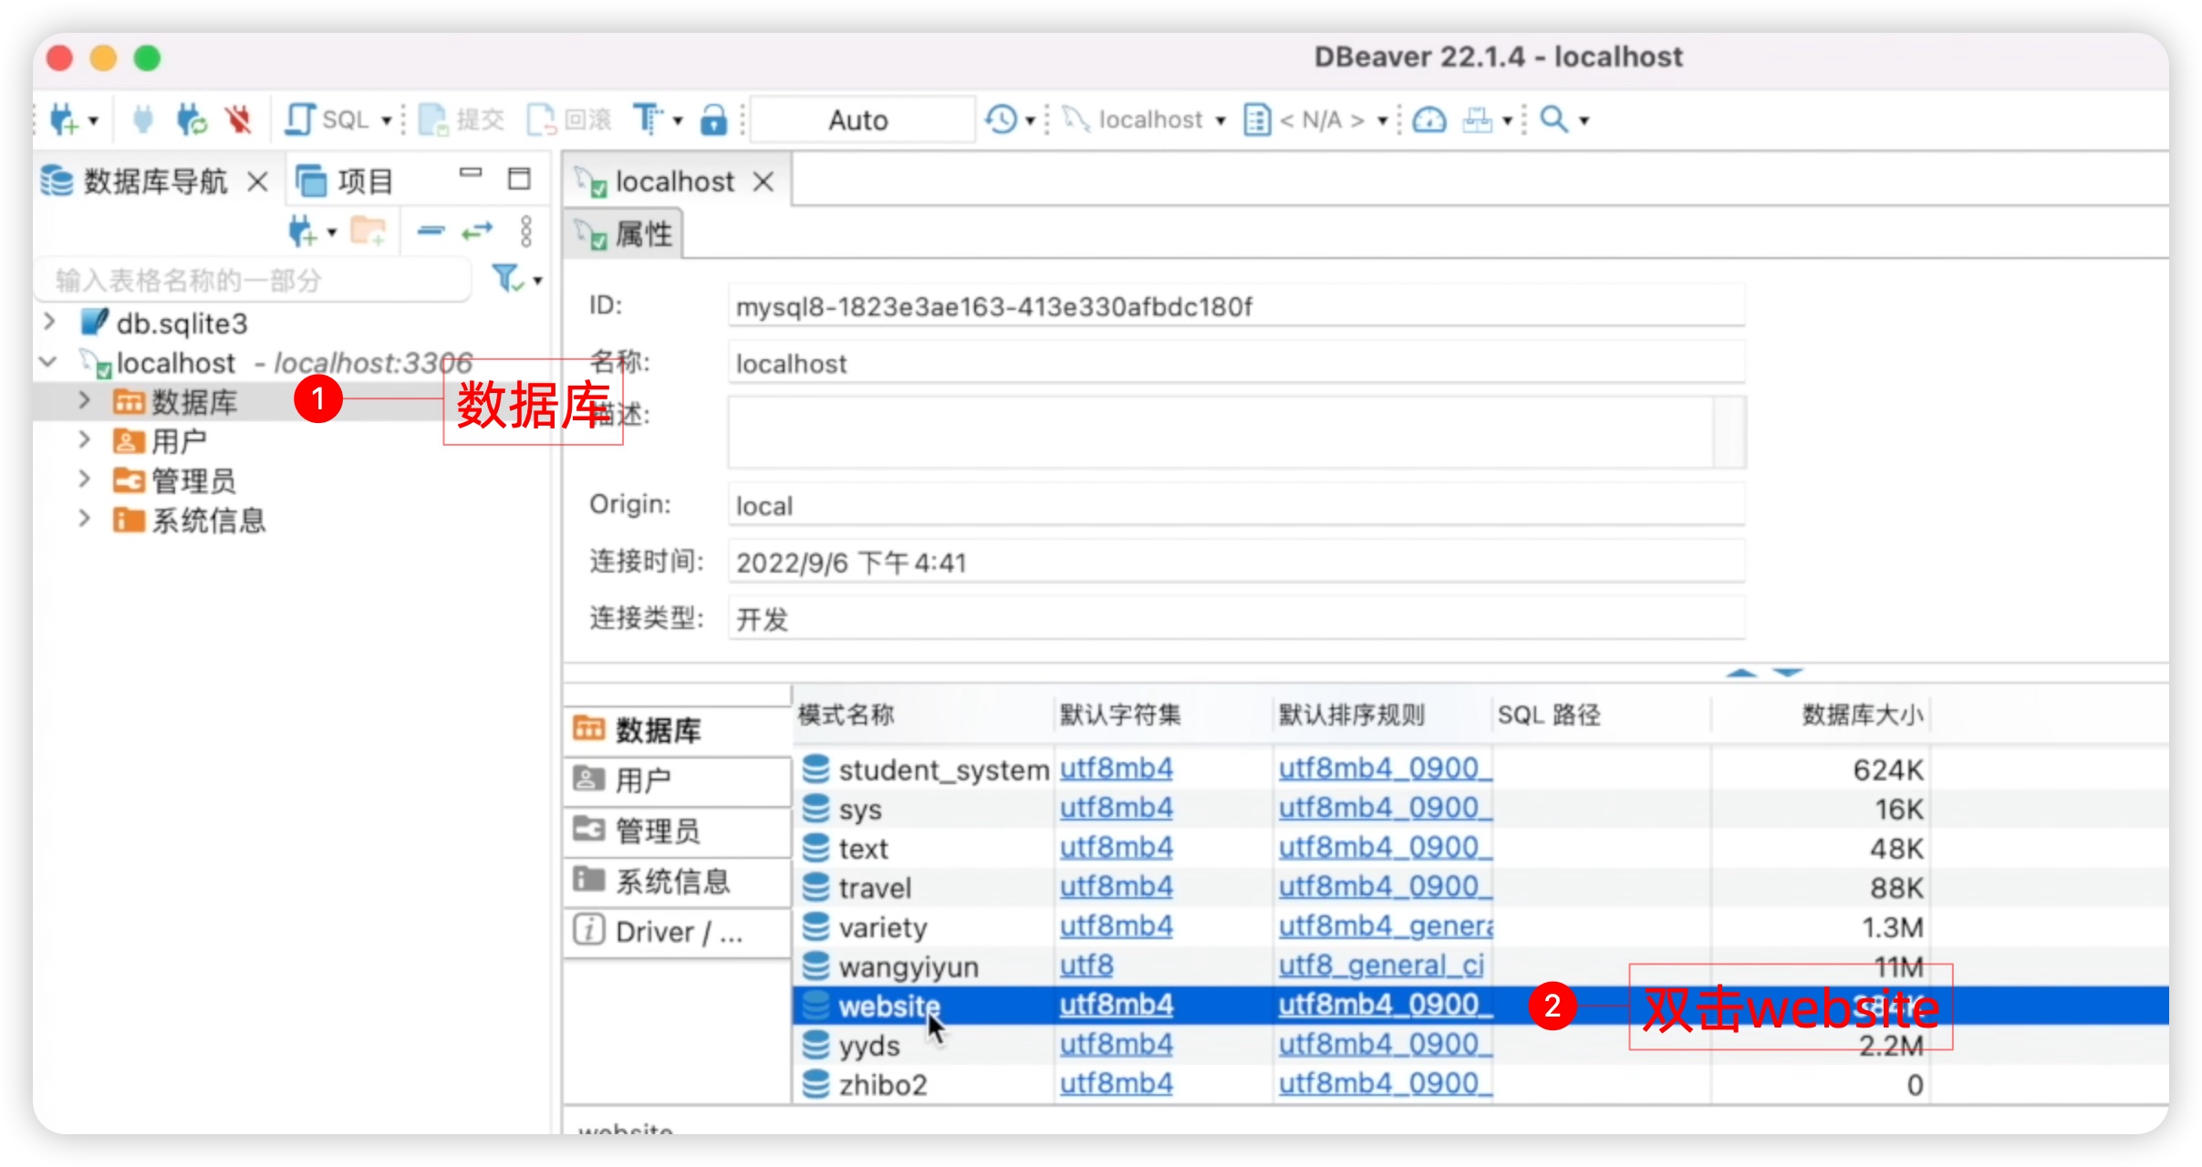
Task: Click the red disconnect plug icon
Action: 239,119
